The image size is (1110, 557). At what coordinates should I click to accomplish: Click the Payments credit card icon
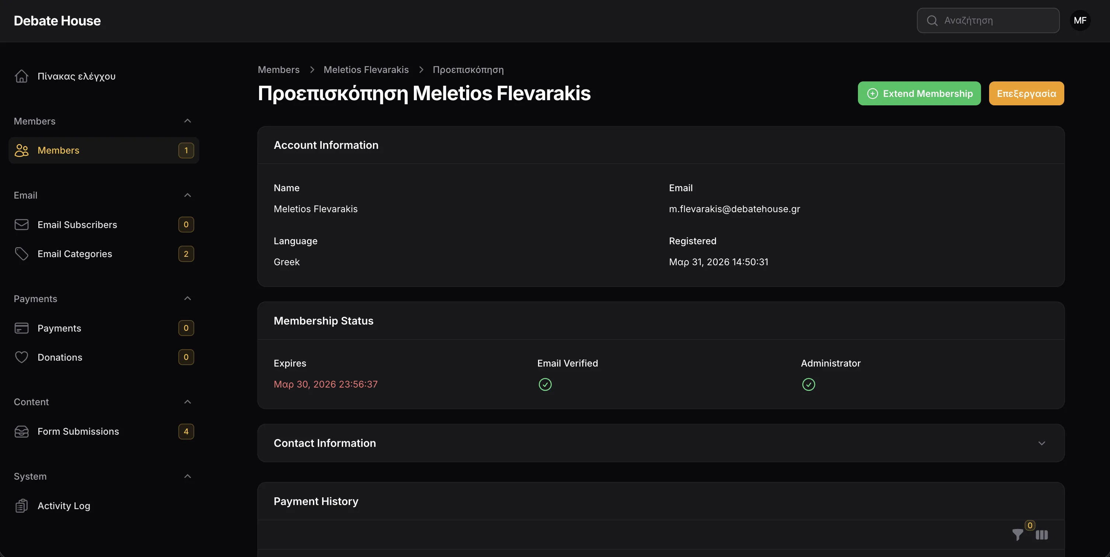21,328
